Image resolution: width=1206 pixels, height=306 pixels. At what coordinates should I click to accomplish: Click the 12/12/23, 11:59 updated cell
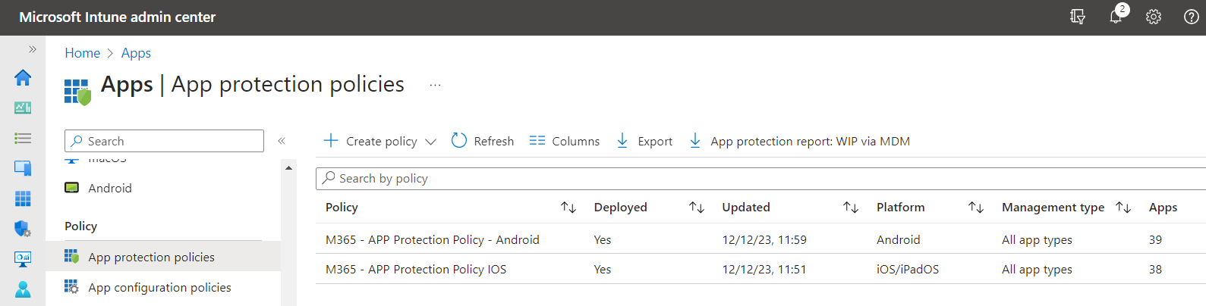pyautogui.click(x=764, y=239)
